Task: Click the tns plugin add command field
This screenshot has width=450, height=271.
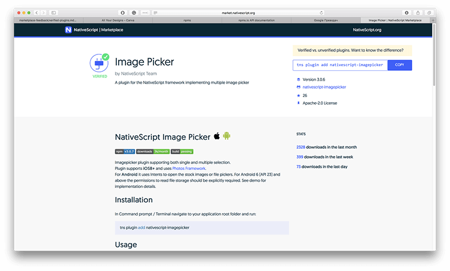Action: (340, 65)
